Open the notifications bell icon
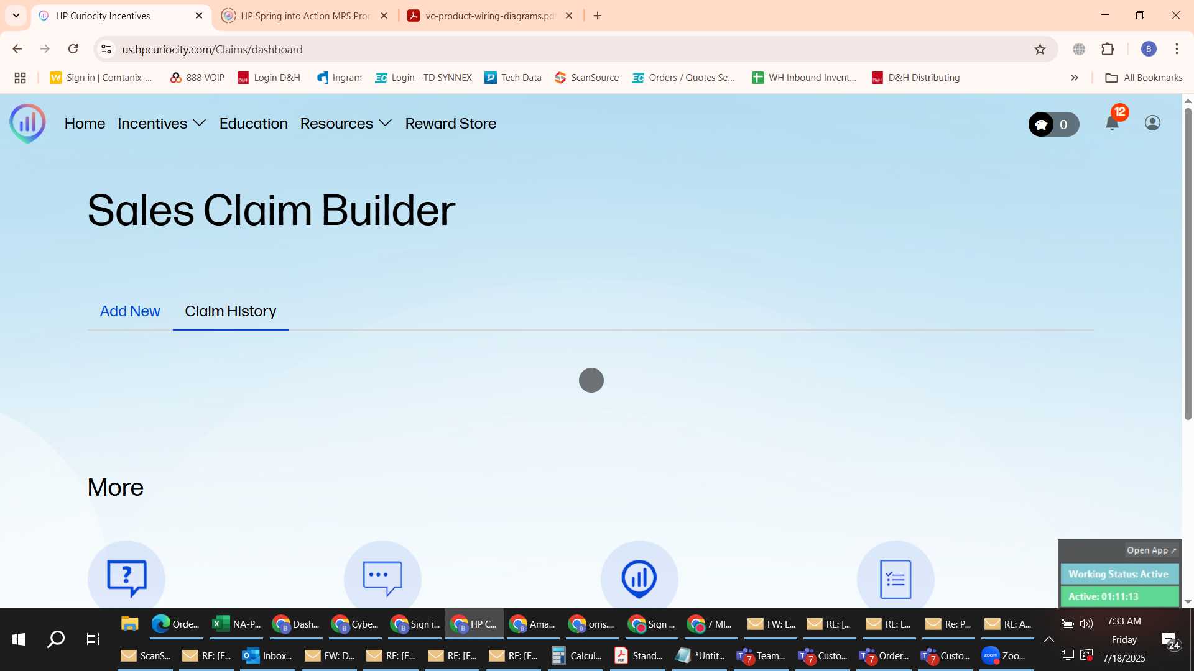1194x671 pixels. (x=1113, y=123)
